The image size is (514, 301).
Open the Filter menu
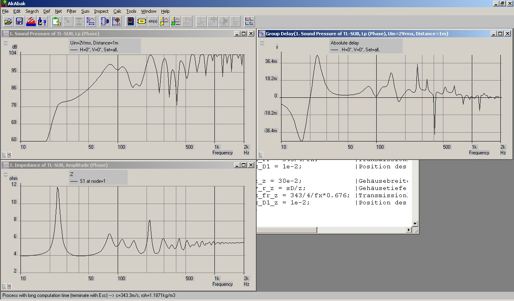point(71,11)
